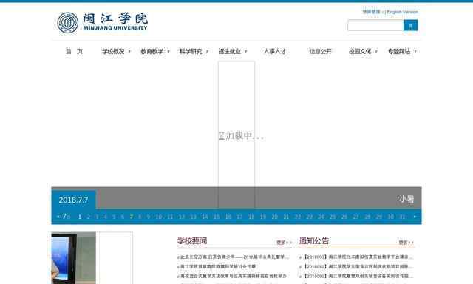Expand the arrow next to 学校概况
Screen dimensions: 473x284
(x=129, y=52)
